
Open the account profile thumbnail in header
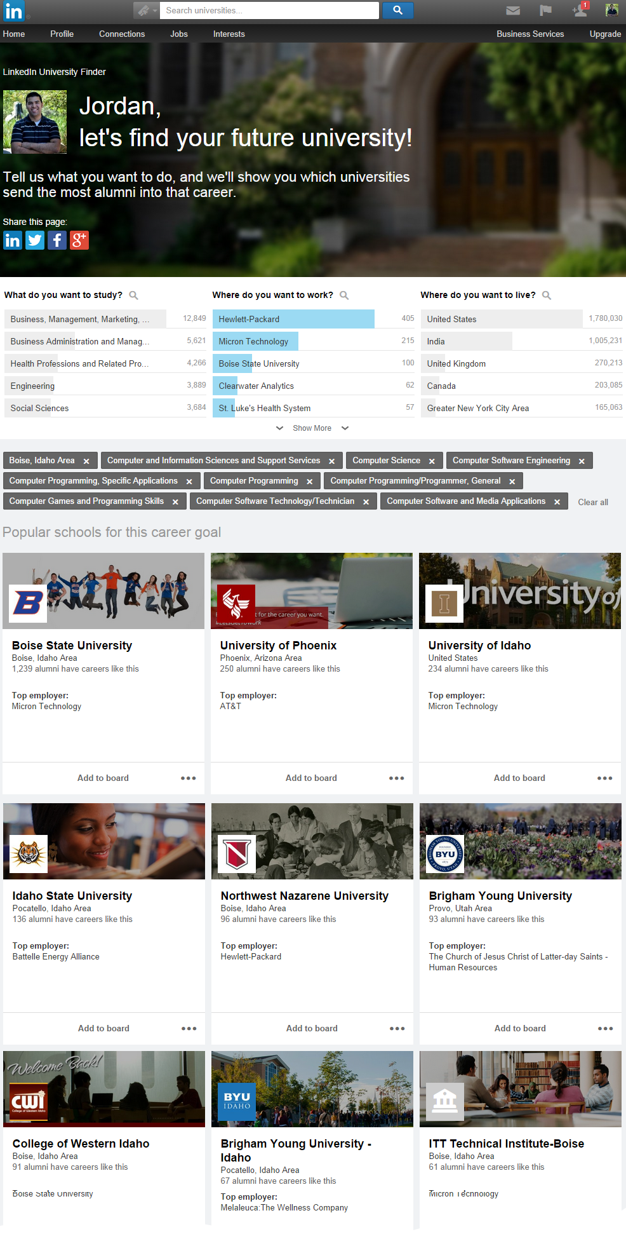pyautogui.click(x=612, y=10)
